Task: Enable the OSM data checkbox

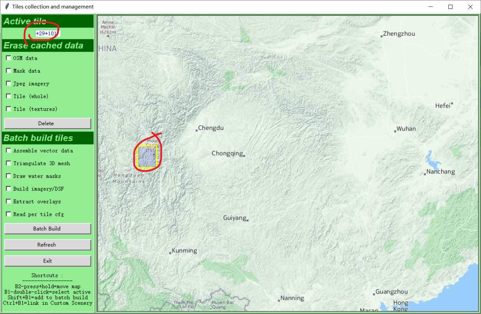Action: coord(8,58)
